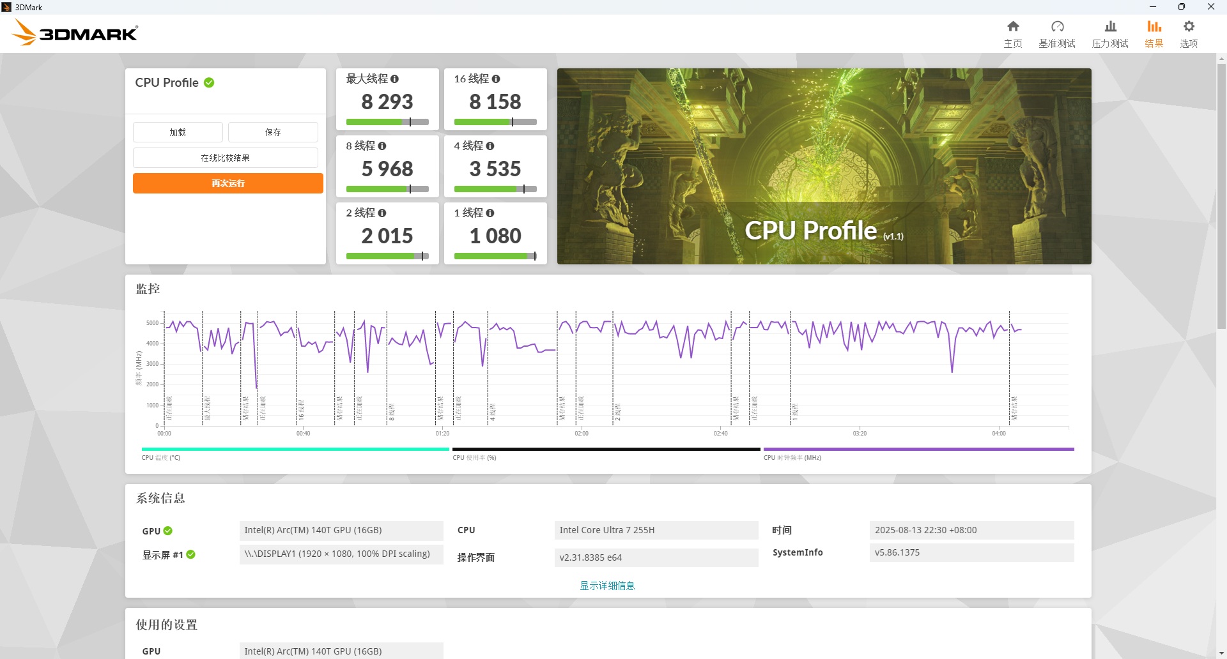Click 在线比较结果 compare online button
1227x659 pixels.
tap(225, 158)
